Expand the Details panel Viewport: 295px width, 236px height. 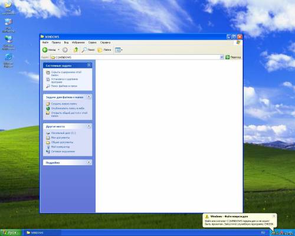[x=89, y=162]
